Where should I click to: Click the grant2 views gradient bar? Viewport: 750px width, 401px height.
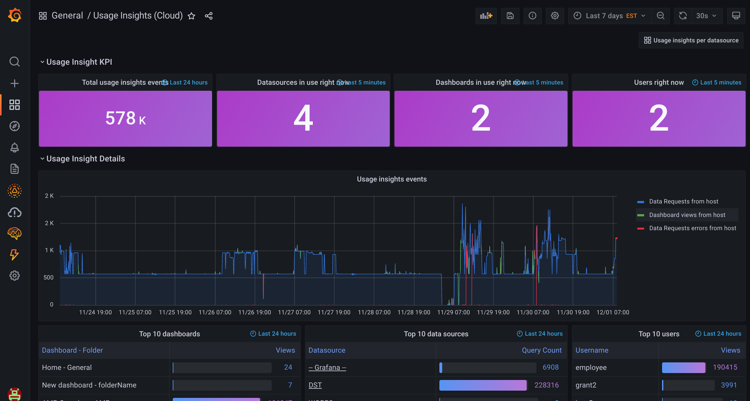(688, 385)
